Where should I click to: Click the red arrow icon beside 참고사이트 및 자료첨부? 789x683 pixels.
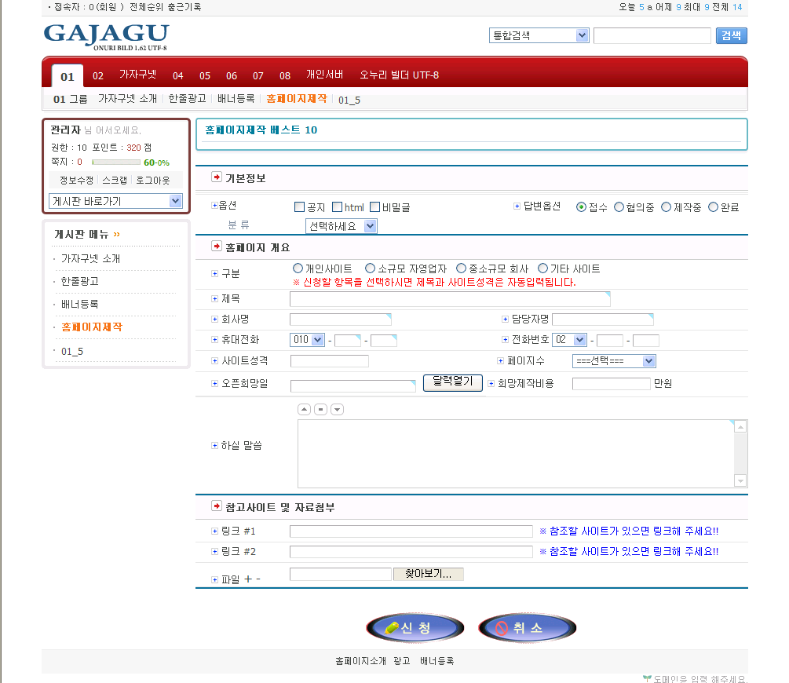[x=217, y=506]
